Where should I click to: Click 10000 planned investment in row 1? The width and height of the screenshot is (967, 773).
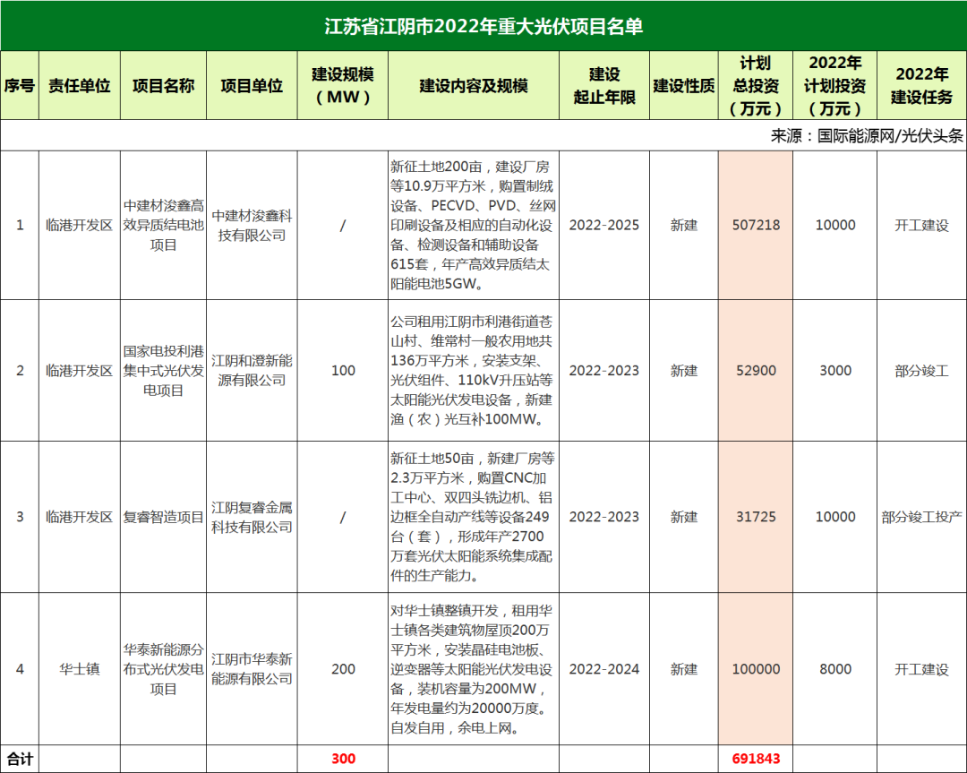[x=835, y=225]
